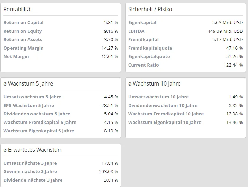Click the Return on Capital label

coord(23,23)
